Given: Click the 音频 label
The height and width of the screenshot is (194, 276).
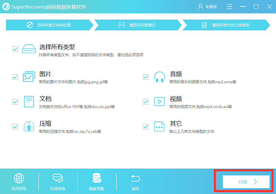Looking at the screenshot, I should pos(176,74).
